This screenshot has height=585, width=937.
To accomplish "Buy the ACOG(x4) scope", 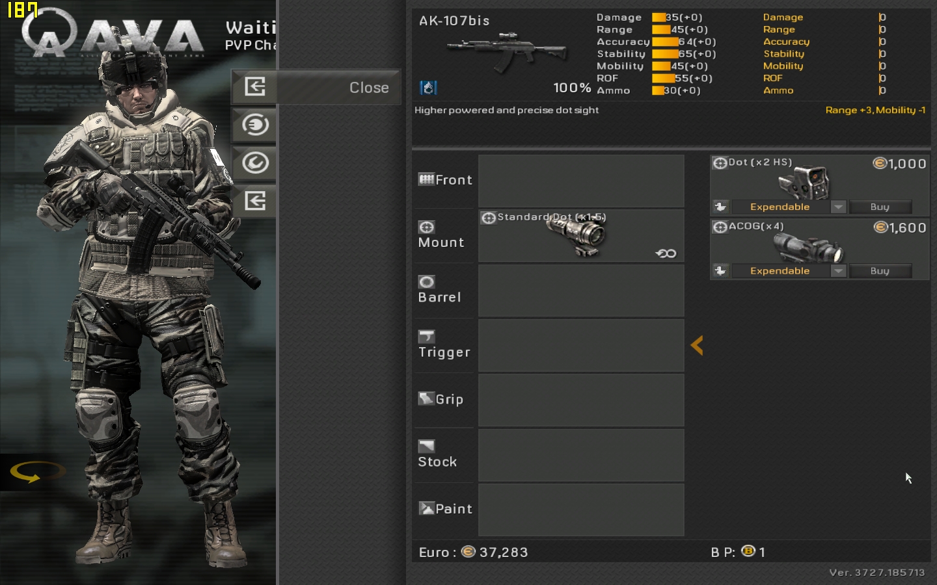I will (880, 270).
